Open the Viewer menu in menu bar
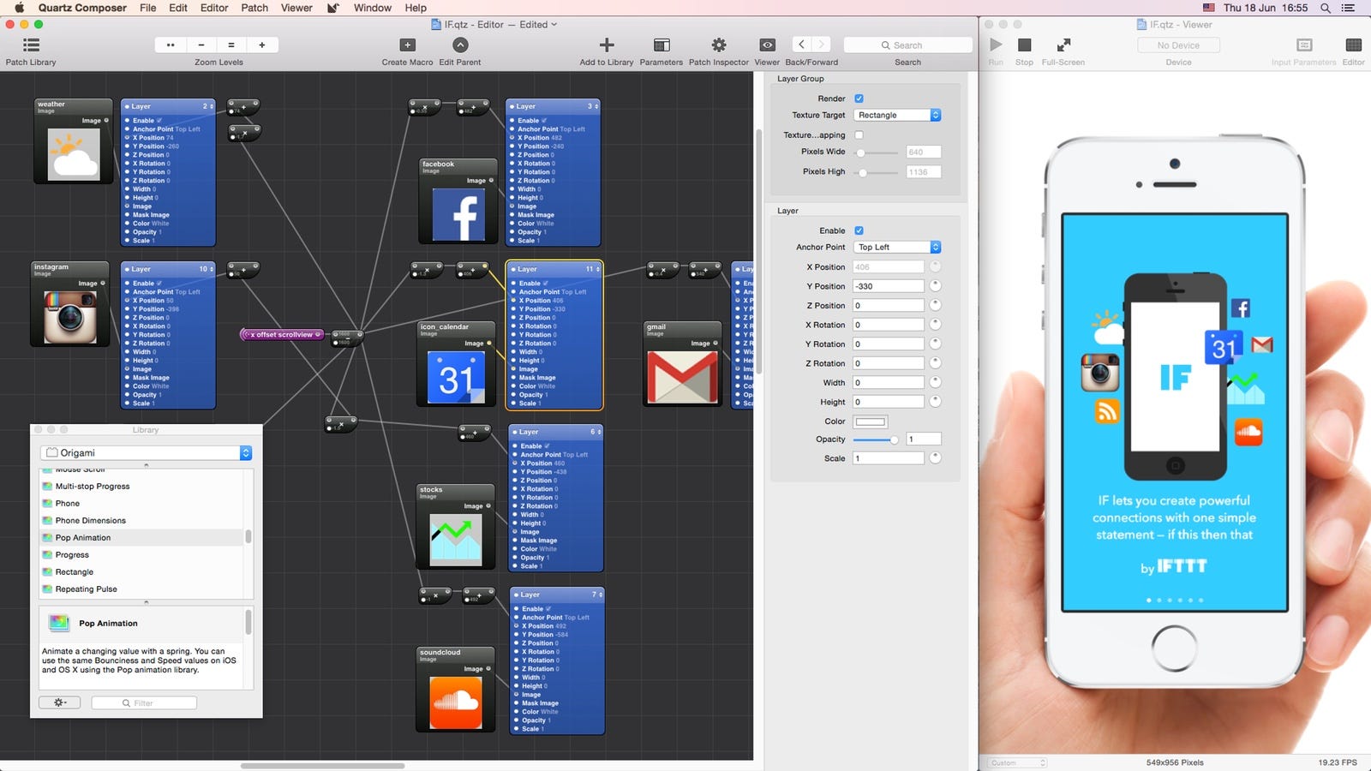Viewport: 1371px width, 771px height. [x=296, y=8]
